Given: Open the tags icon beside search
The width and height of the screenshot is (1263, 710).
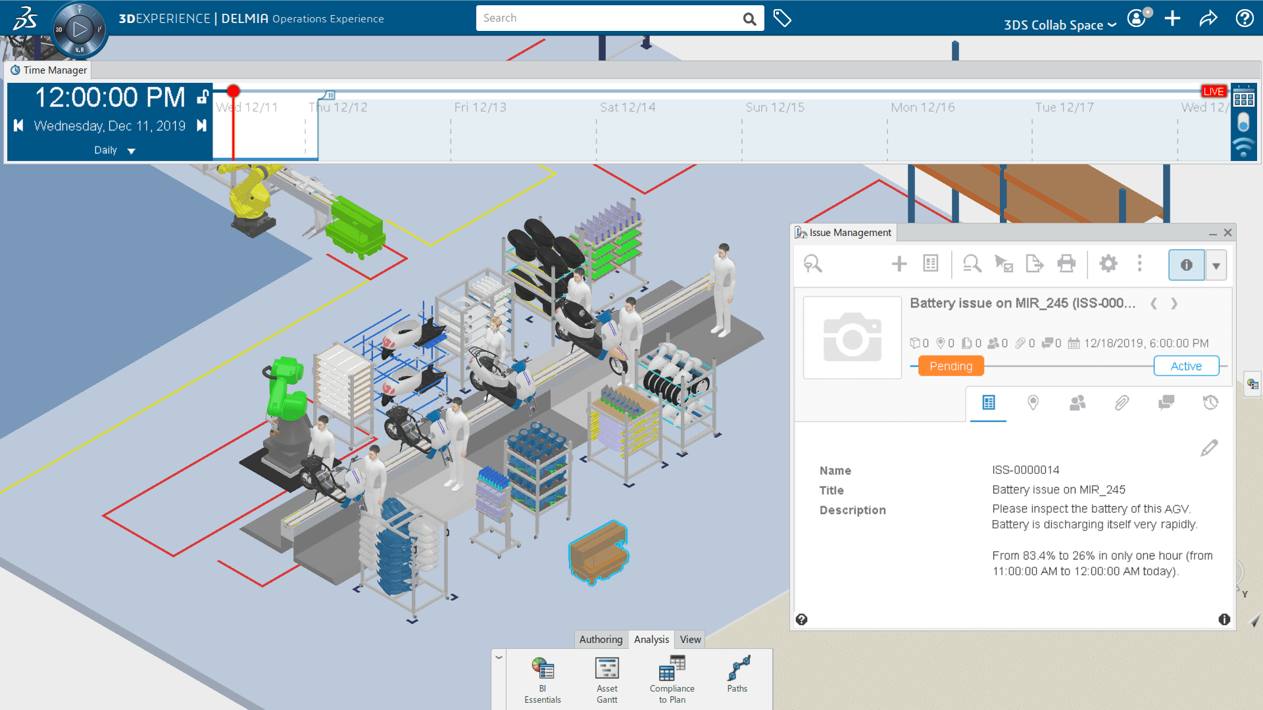Looking at the screenshot, I should [782, 18].
